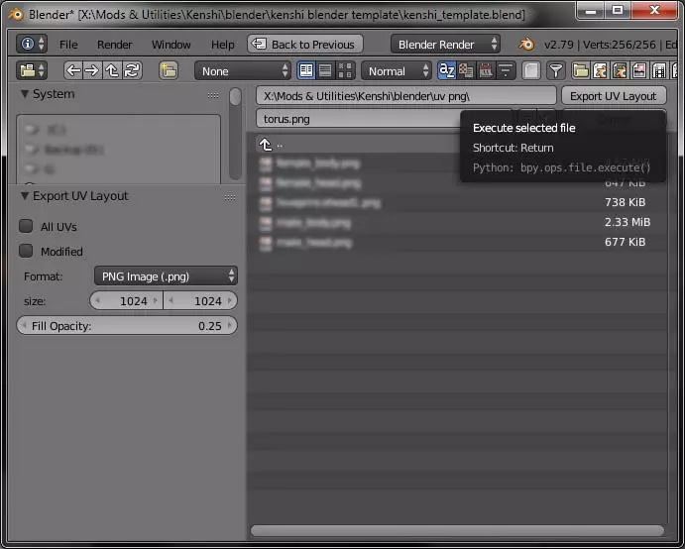
Task: Increase the first size 1024 value
Action: point(155,300)
